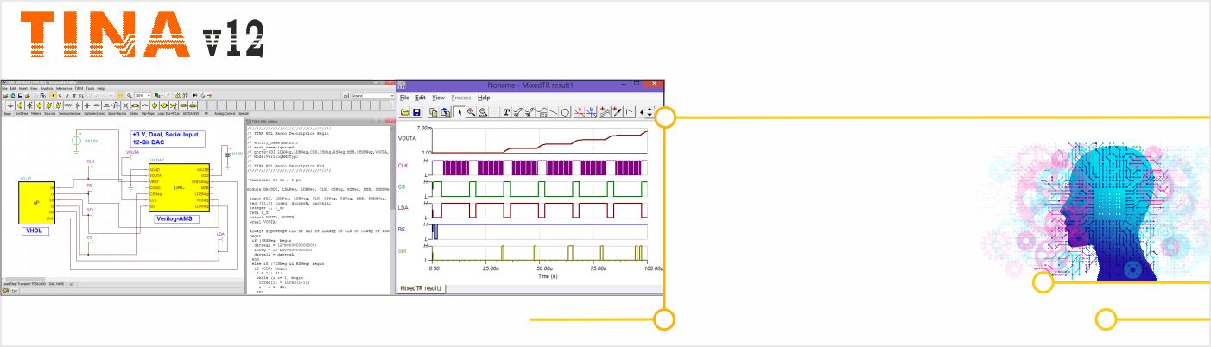Select the Zoom Out magnifier in diagram toolbar

pyautogui.click(x=483, y=112)
